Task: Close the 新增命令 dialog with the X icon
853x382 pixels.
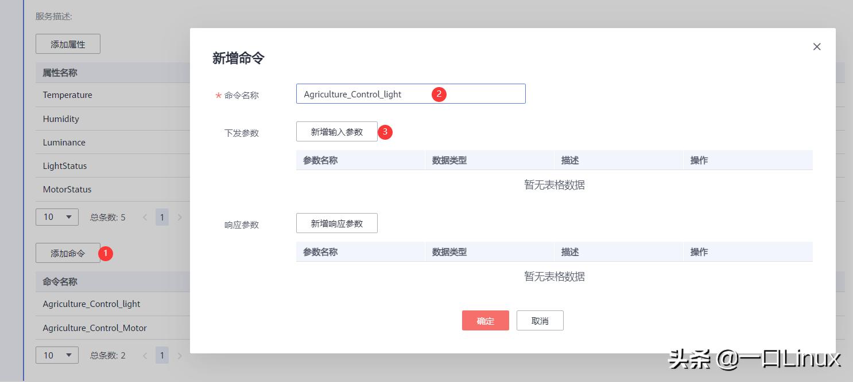Action: tap(817, 46)
